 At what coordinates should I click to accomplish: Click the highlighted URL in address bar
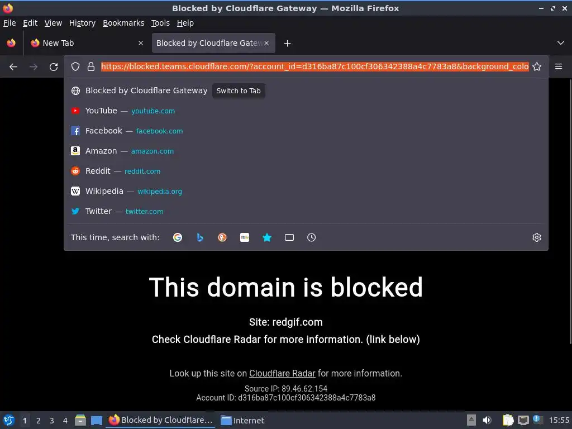315,66
